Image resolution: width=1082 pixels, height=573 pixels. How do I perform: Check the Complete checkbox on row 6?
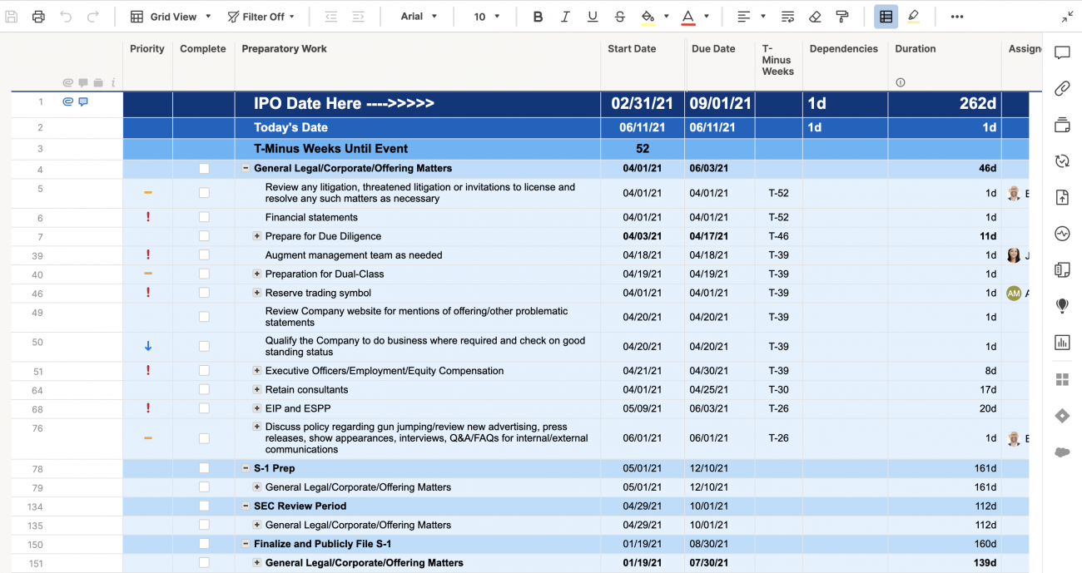pyautogui.click(x=203, y=217)
